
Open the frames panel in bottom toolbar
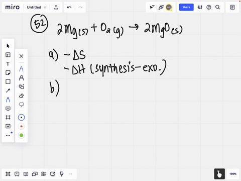8,174
